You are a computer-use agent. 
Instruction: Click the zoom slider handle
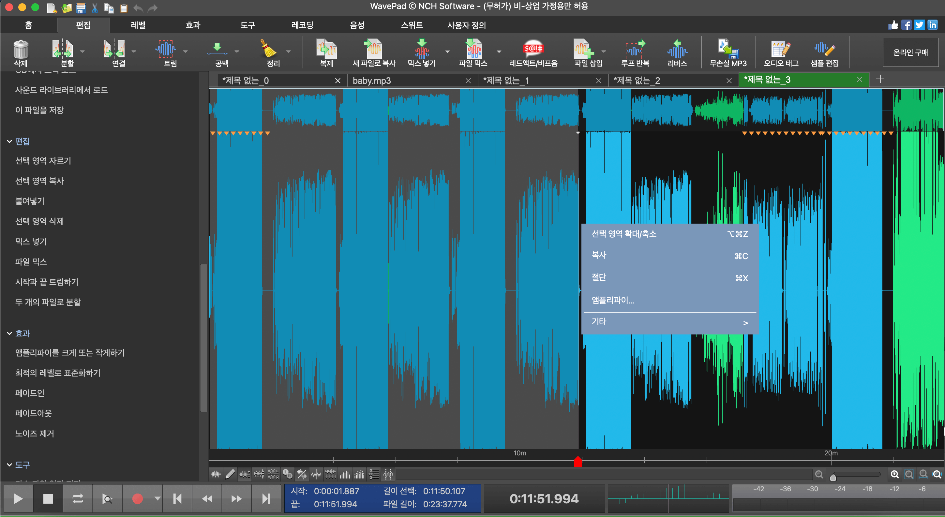(833, 477)
